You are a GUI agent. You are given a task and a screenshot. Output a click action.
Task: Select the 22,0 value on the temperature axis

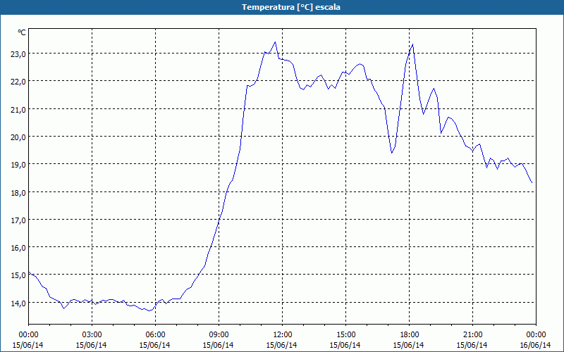click(x=18, y=82)
